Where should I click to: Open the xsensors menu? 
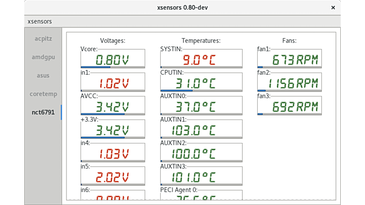pyautogui.click(x=40, y=21)
